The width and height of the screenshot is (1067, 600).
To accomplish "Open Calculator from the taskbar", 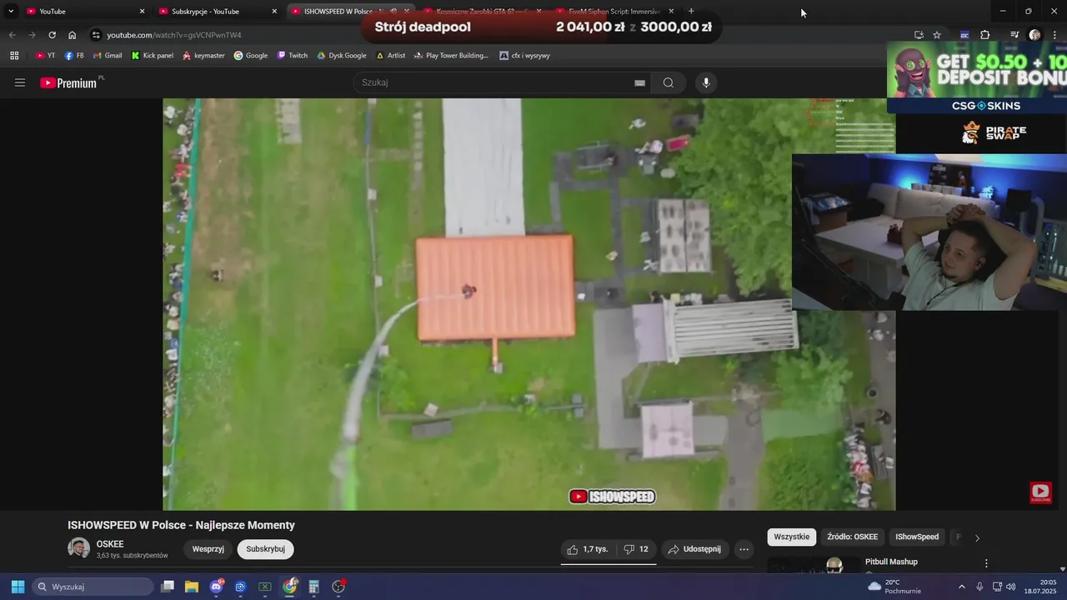I will (314, 587).
